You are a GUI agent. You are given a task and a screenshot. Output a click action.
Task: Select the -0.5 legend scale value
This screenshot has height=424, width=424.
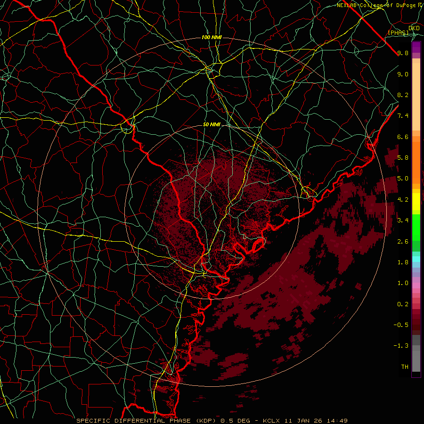pyautogui.click(x=401, y=325)
